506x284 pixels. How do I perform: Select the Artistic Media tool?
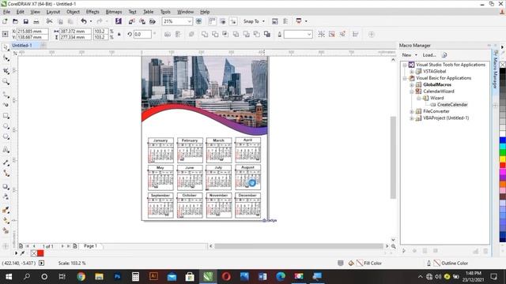click(6, 104)
